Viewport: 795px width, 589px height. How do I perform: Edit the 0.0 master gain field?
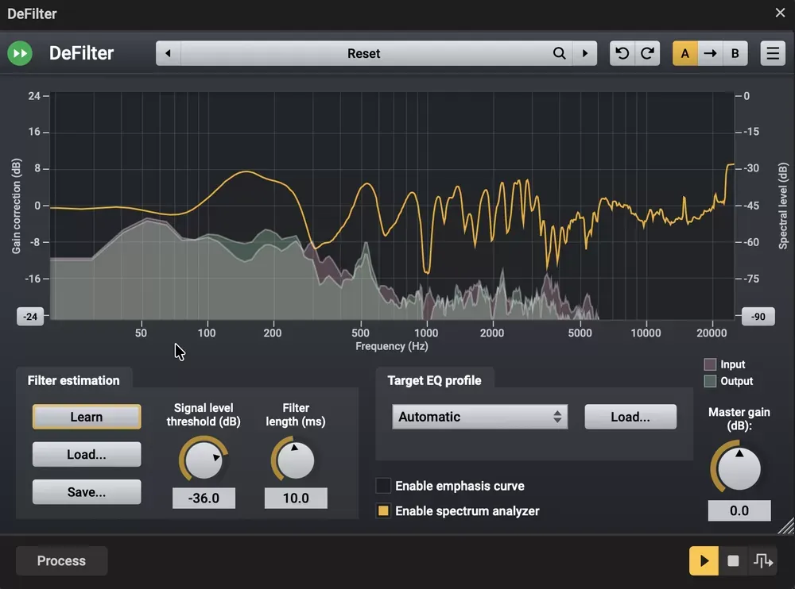click(x=739, y=510)
